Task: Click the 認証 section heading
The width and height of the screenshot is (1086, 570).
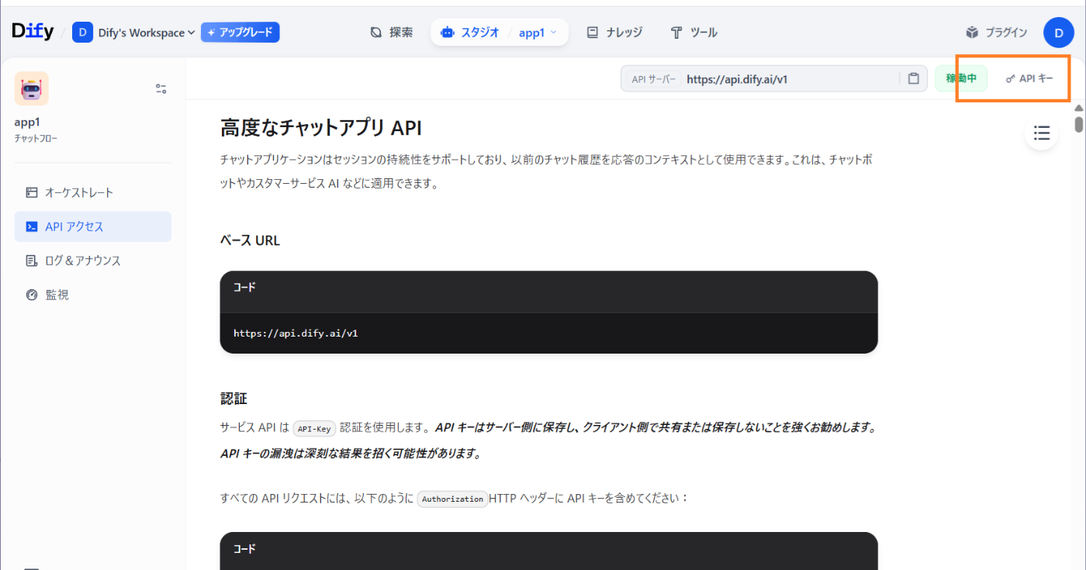Action: pyautogui.click(x=233, y=399)
